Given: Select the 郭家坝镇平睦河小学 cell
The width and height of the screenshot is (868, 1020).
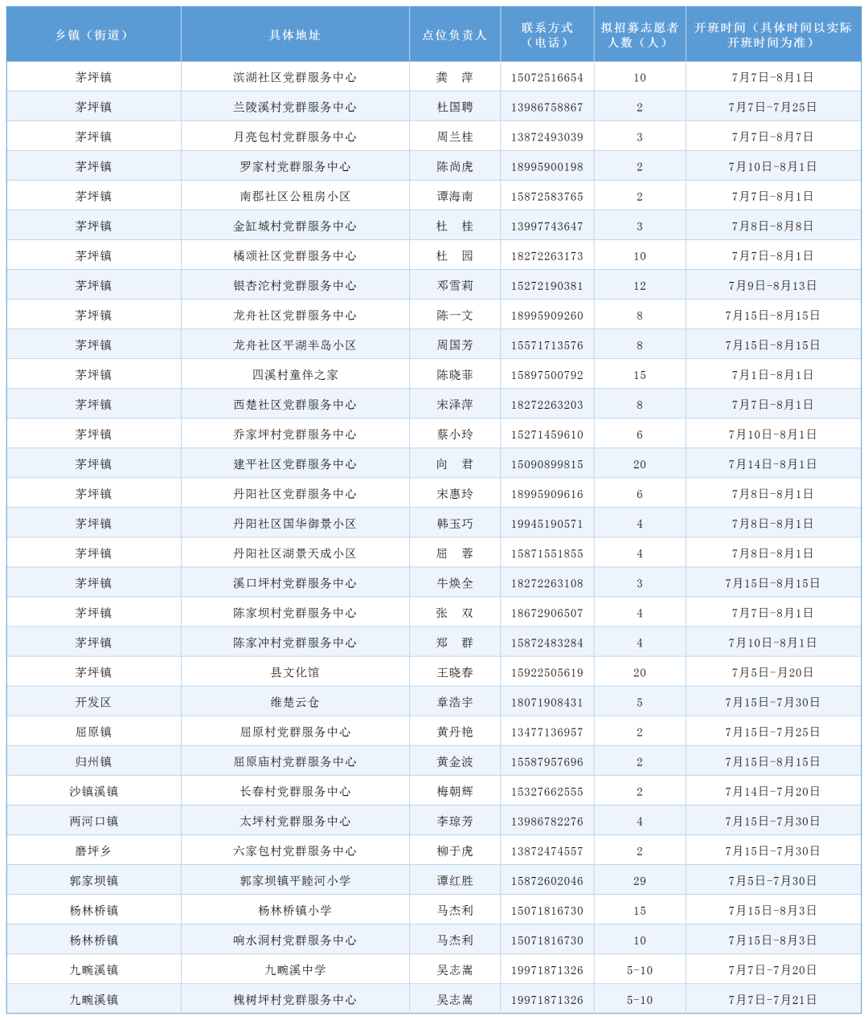Looking at the screenshot, I should click(x=294, y=880).
